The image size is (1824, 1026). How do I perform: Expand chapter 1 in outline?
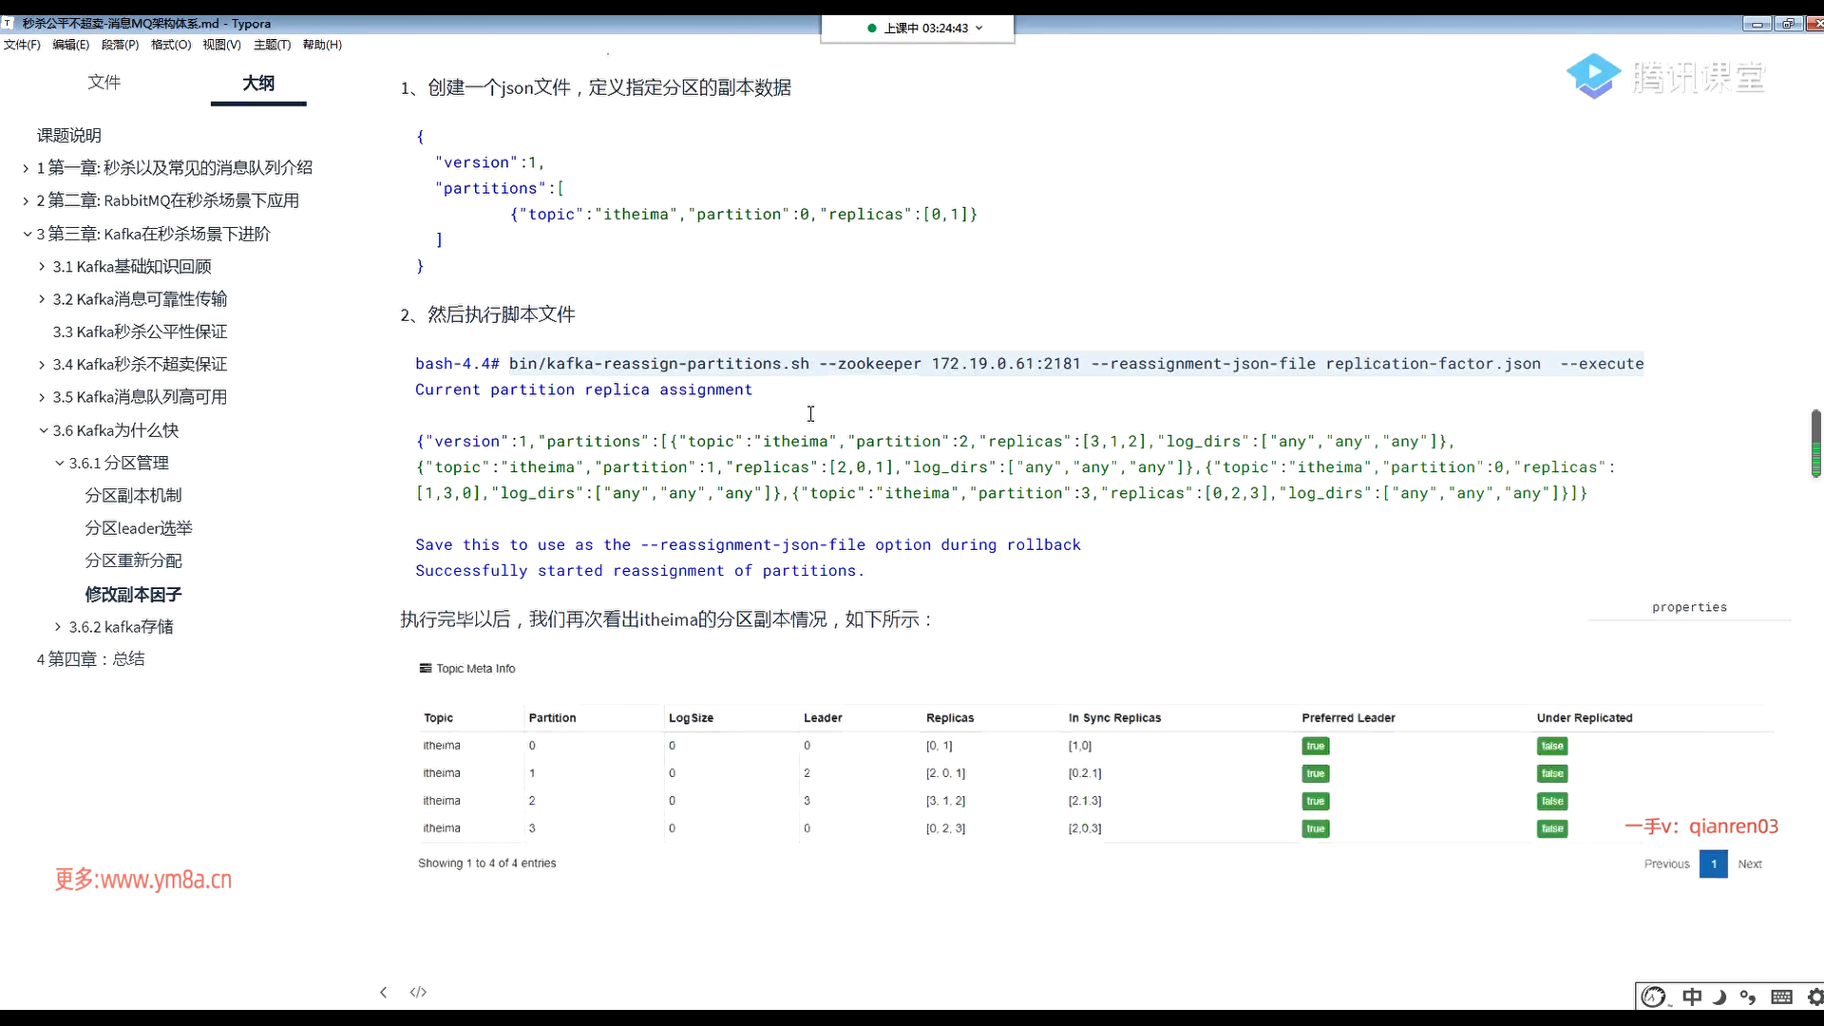click(x=26, y=168)
